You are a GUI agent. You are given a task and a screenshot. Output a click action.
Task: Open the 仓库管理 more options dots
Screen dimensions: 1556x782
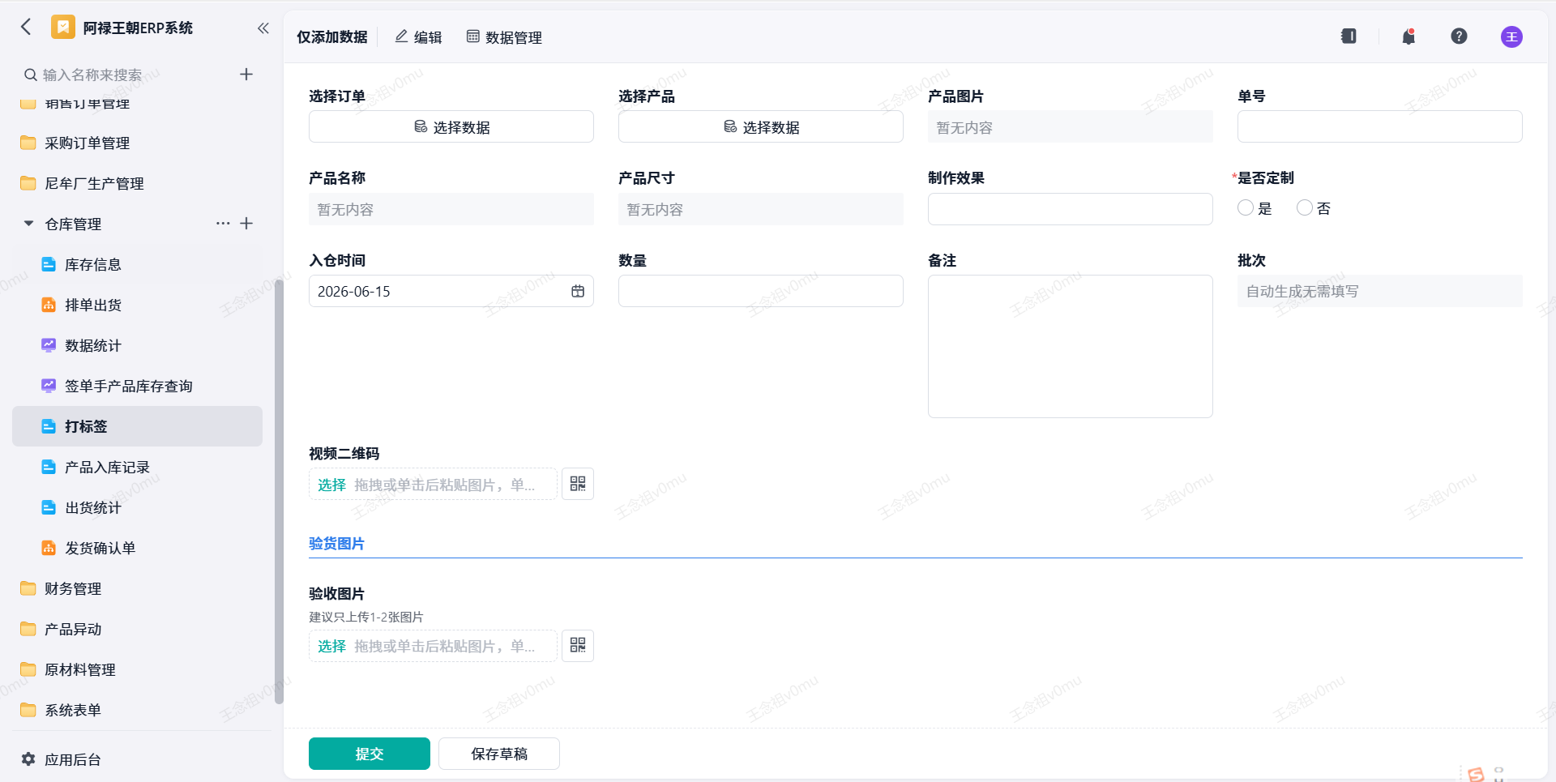pos(223,223)
